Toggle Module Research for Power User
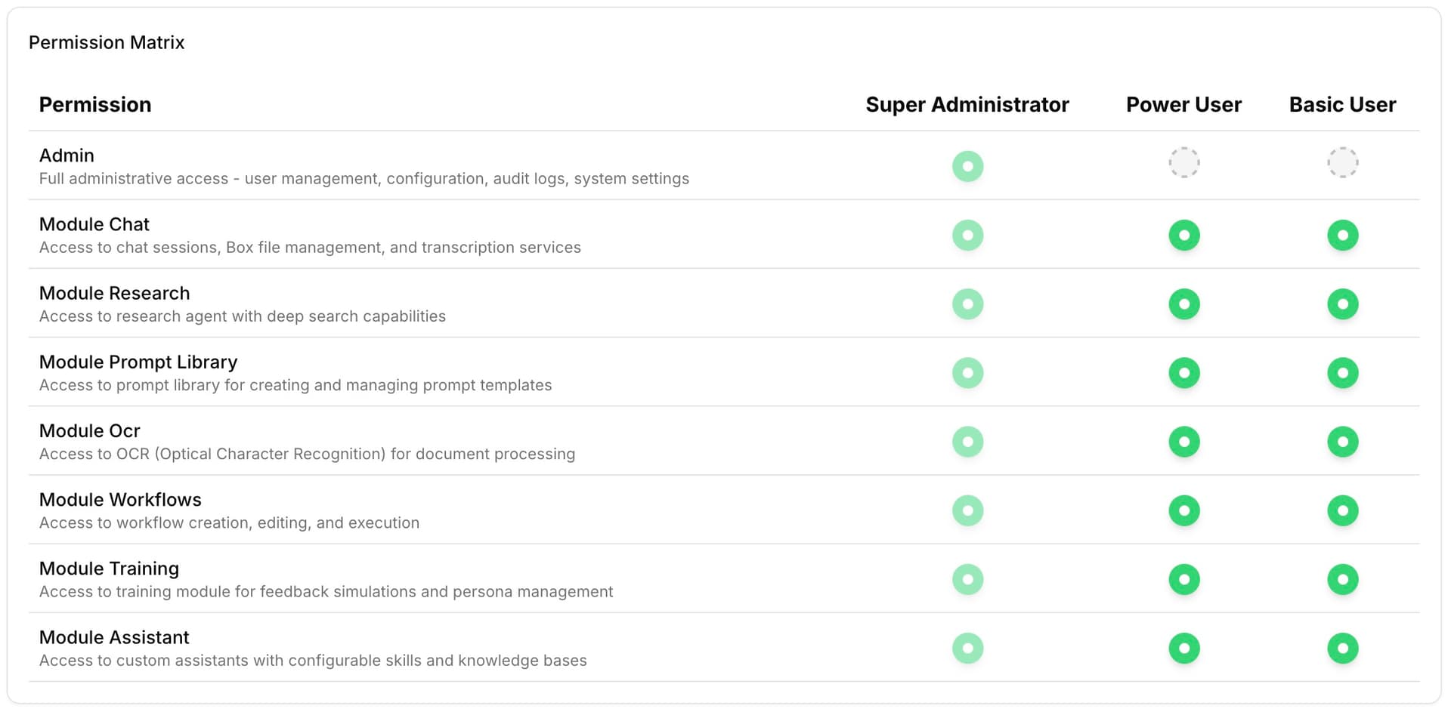Screen dimensions: 1451x712 tap(1183, 304)
